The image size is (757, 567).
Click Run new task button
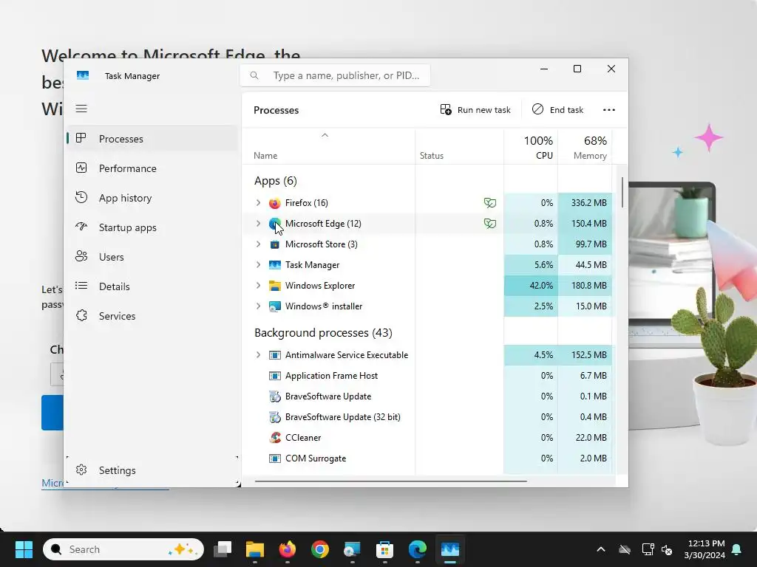(x=475, y=110)
